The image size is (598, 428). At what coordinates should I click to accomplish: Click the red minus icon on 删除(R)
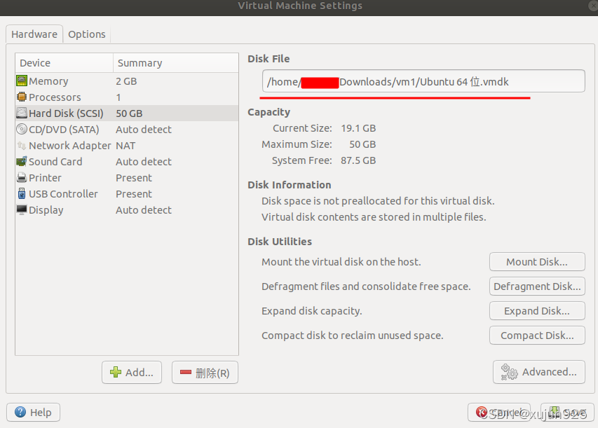click(x=186, y=372)
